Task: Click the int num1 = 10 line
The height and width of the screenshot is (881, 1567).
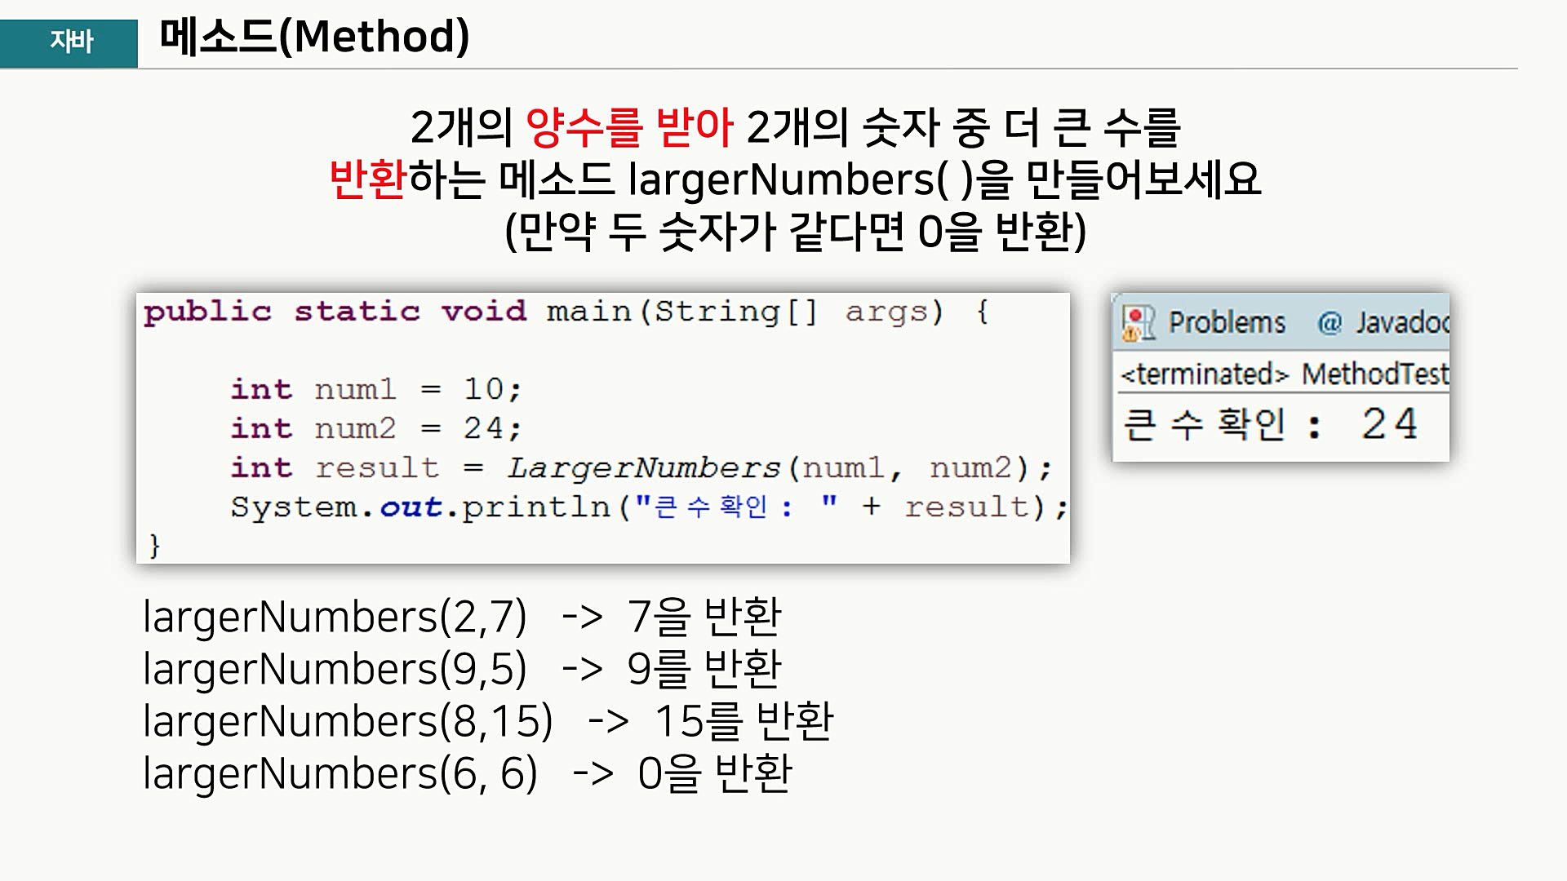Action: click(x=375, y=390)
